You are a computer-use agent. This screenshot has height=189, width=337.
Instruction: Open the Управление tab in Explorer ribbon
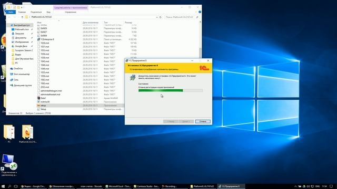click(71, 12)
